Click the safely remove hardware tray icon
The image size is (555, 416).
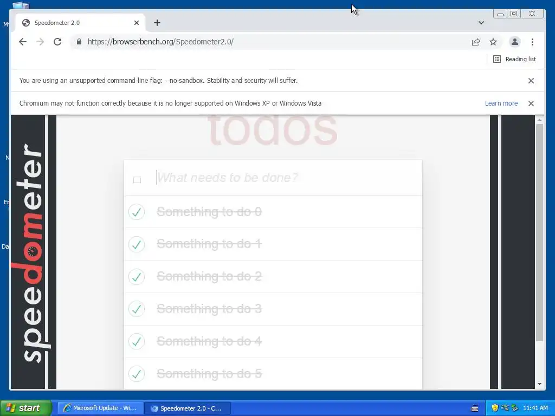pos(514,408)
